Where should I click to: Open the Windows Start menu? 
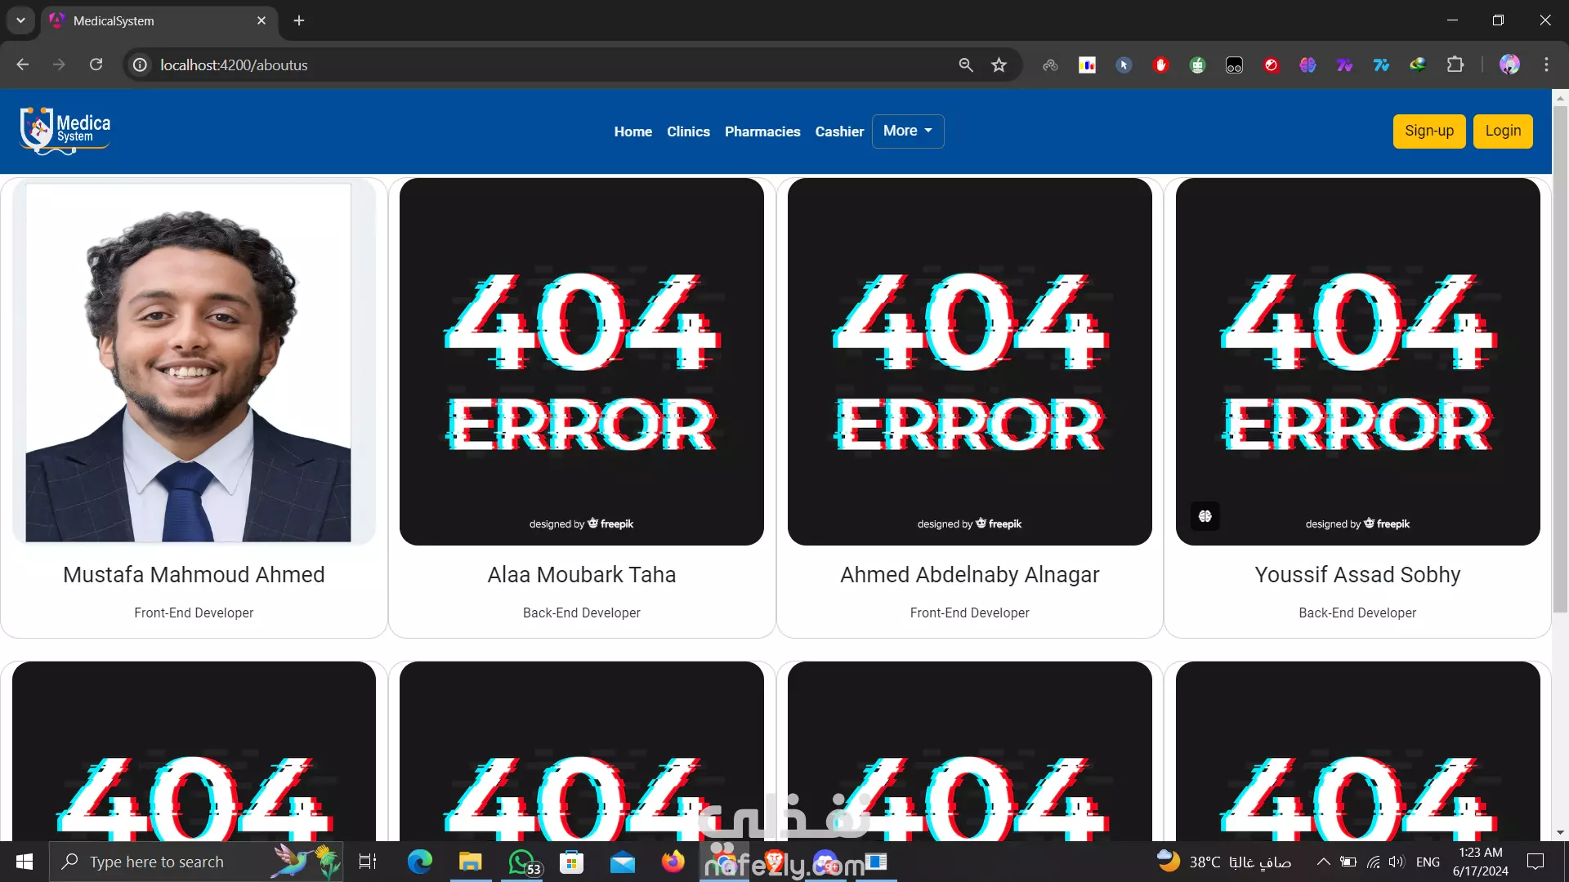(25, 862)
